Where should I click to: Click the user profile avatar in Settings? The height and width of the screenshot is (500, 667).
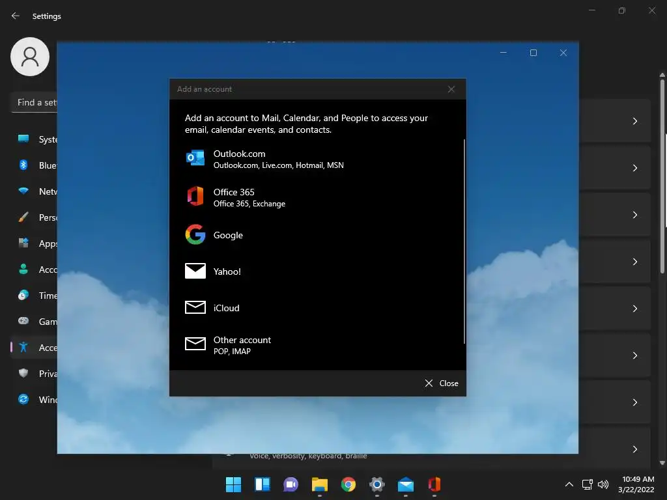pyautogui.click(x=30, y=57)
